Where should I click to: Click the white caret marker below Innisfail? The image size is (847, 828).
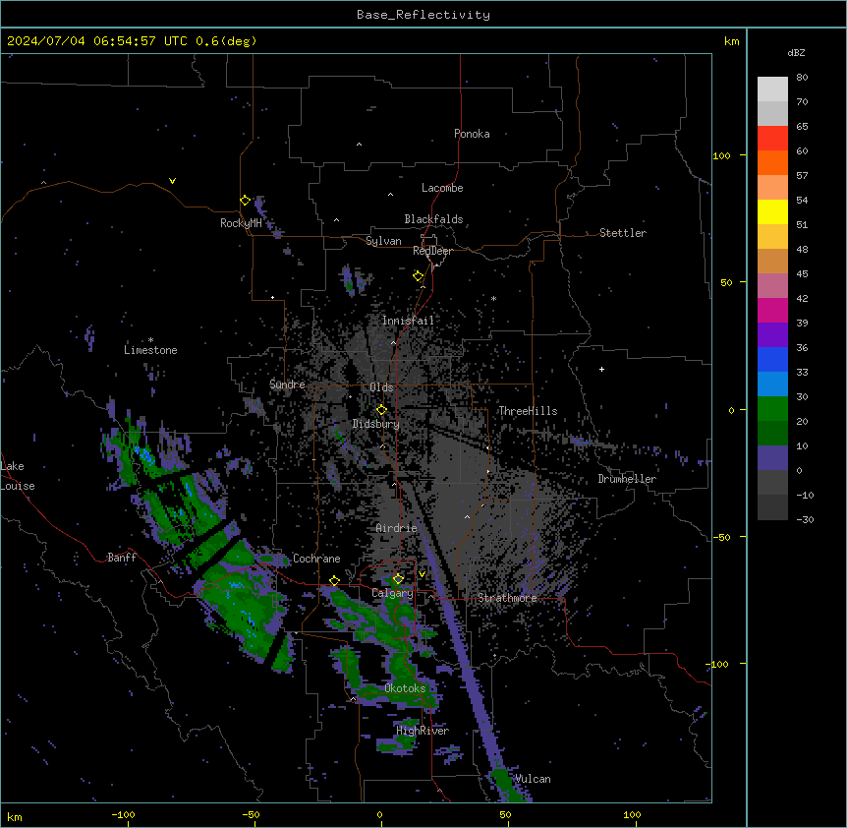click(393, 343)
